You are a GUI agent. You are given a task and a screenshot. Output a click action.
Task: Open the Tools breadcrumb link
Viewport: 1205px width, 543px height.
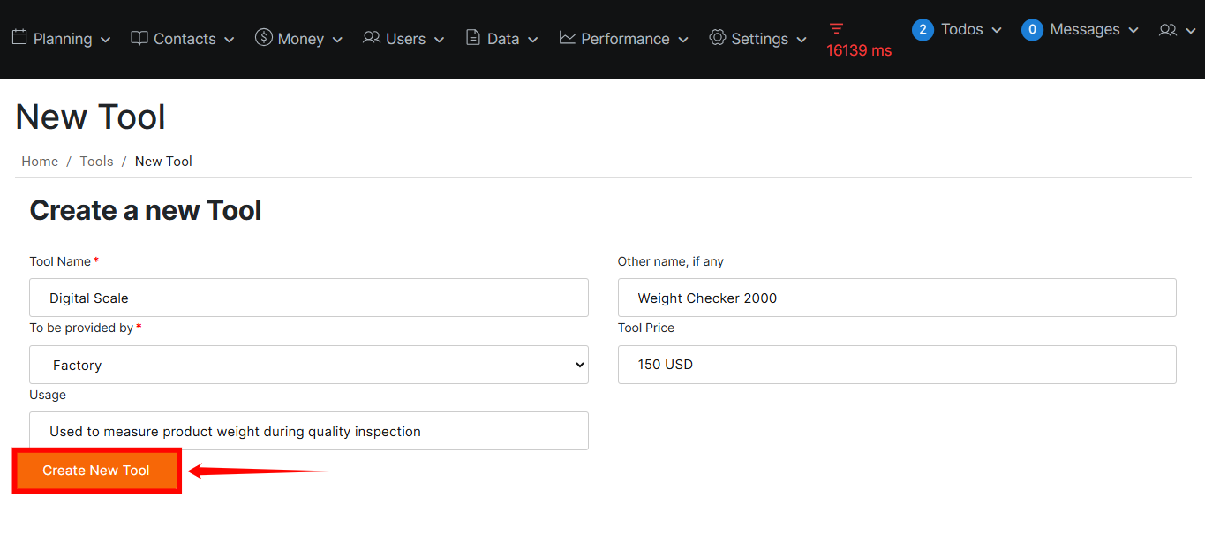96,162
